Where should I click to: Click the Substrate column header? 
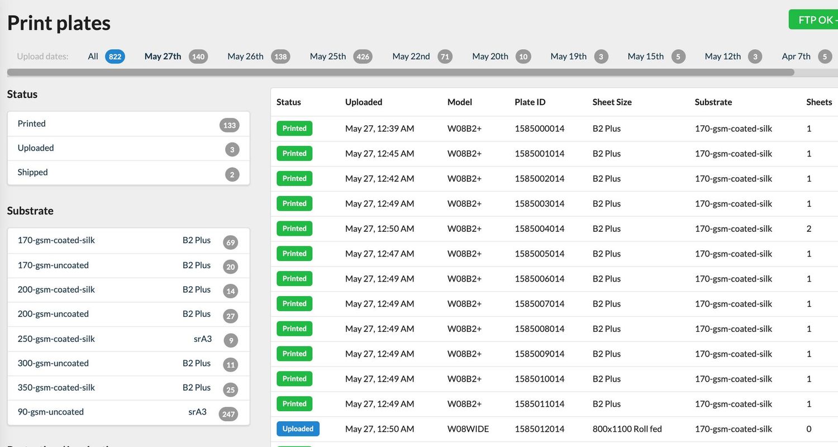713,102
